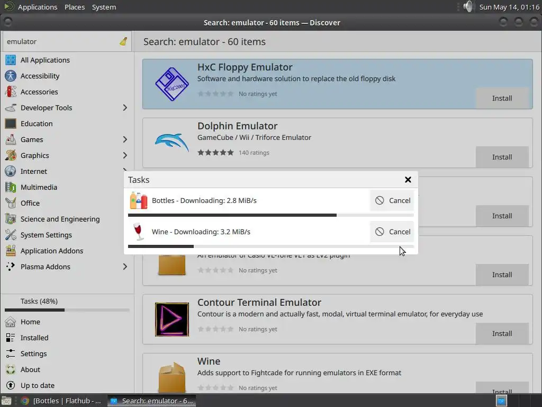
Task: Click the Discover taskbar entry
Action: coord(151,401)
